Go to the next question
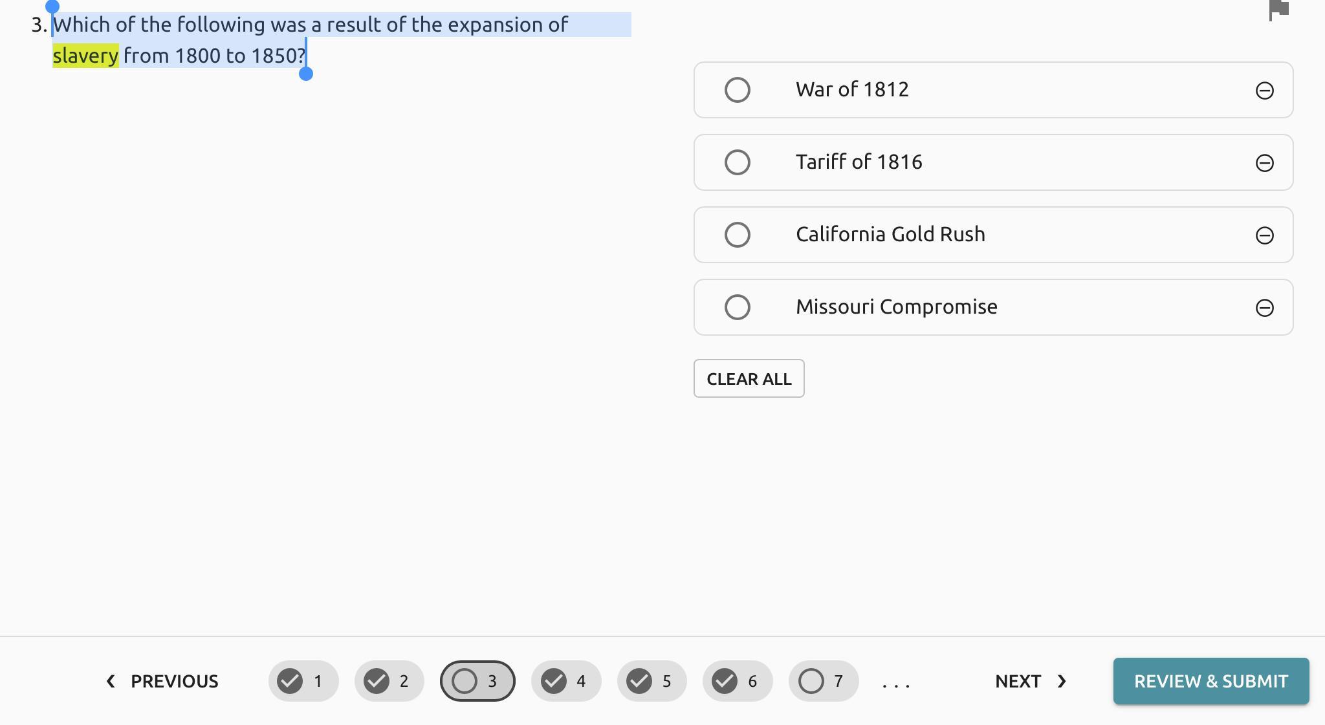This screenshot has height=725, width=1325. coord(1030,681)
